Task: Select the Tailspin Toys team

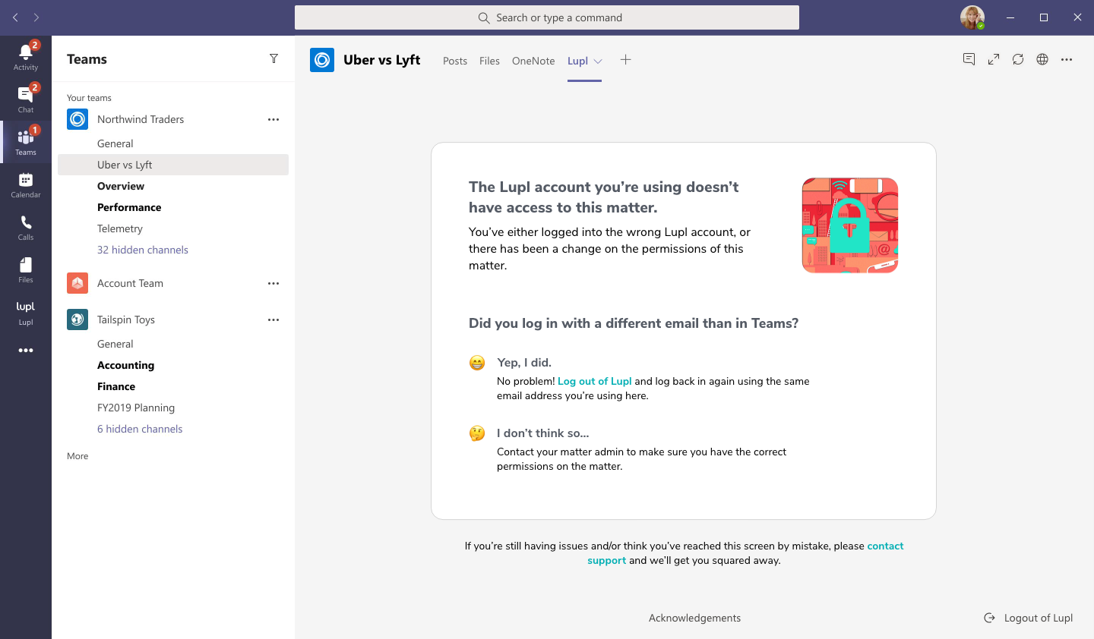Action: pyautogui.click(x=126, y=319)
